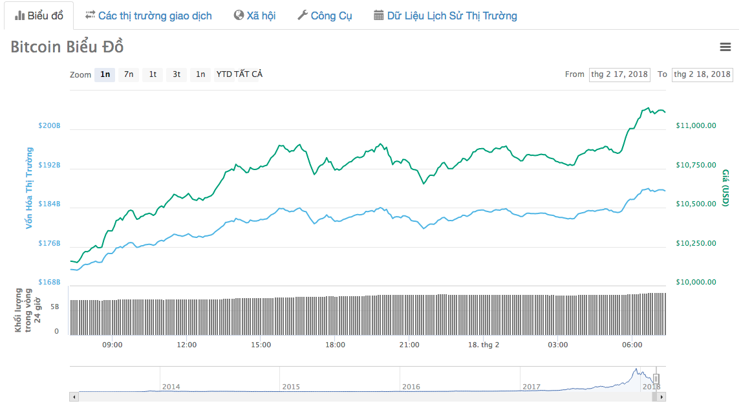The image size is (741, 410).
Task: Click the $192B market cap axis label
Action: [50, 165]
